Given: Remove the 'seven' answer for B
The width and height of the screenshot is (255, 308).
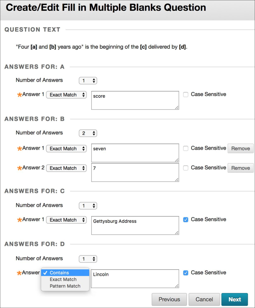Looking at the screenshot, I should pos(240,149).
